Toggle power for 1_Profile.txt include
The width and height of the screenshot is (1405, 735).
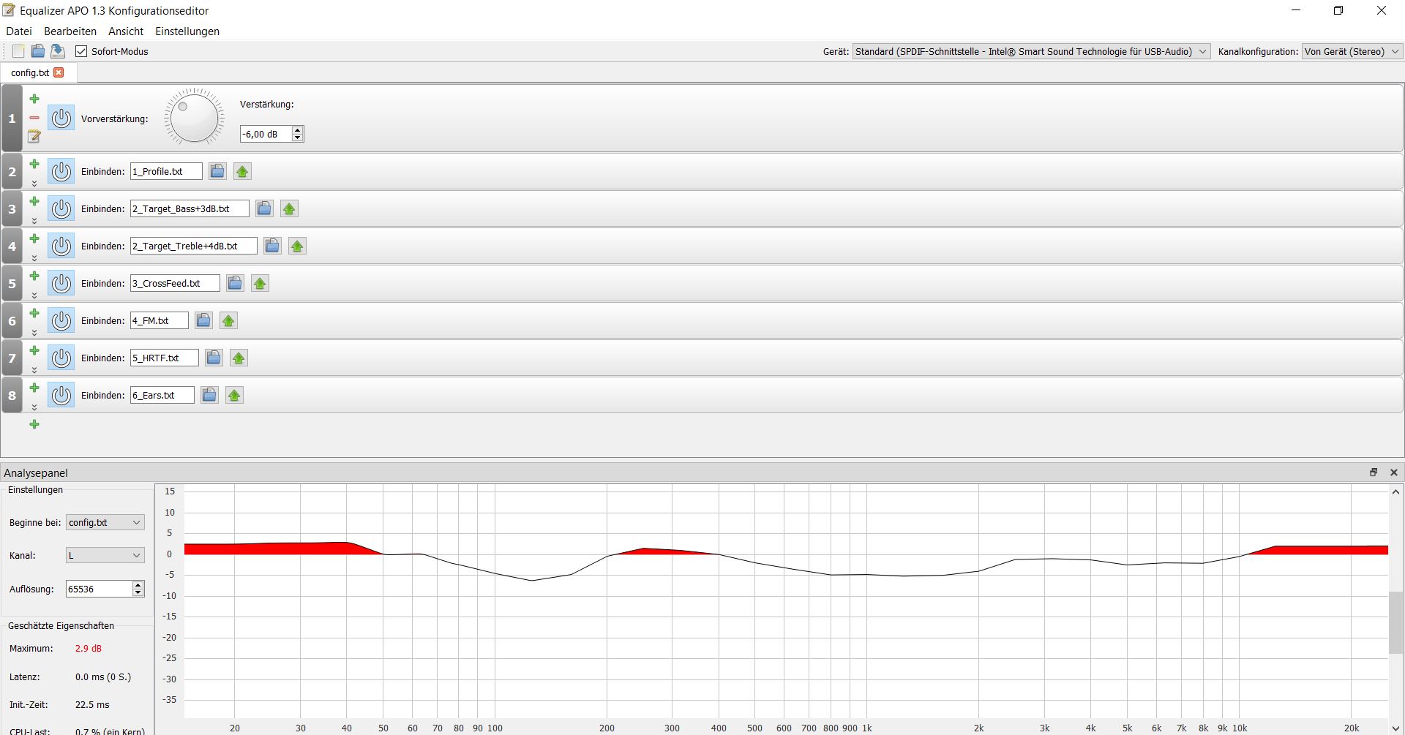point(61,171)
